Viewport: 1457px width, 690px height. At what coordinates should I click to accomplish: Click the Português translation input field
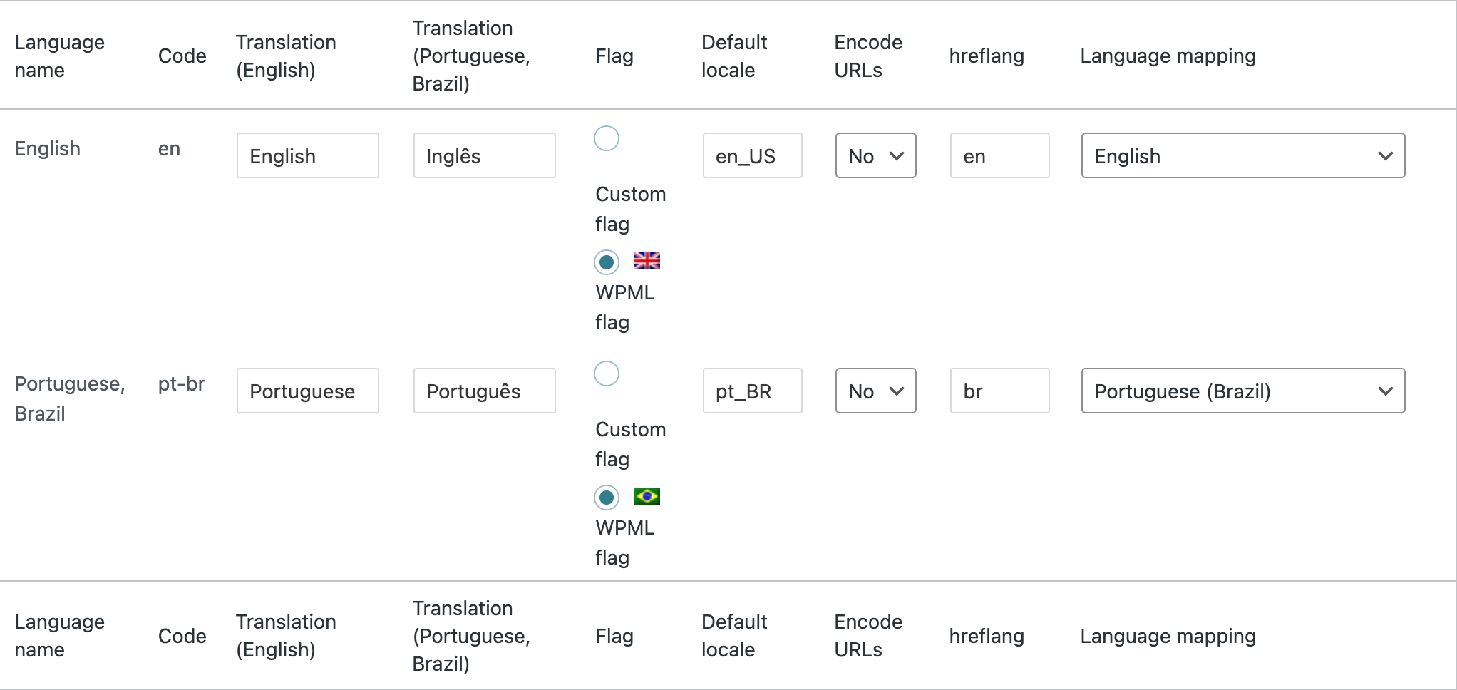(484, 391)
